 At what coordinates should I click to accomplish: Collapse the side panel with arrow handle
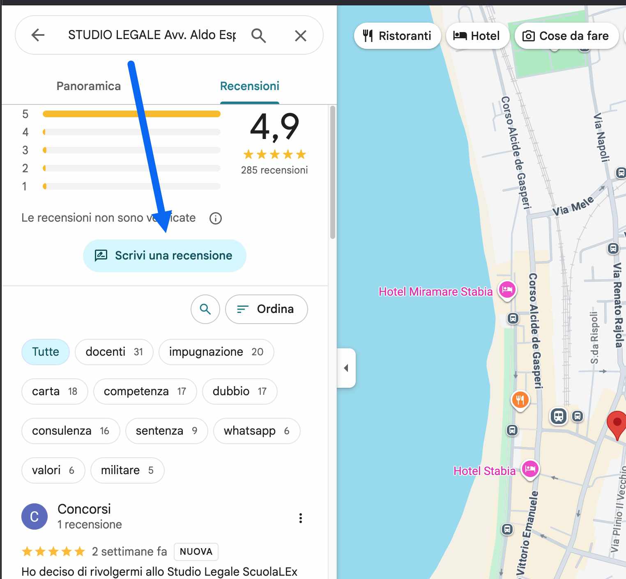tap(346, 368)
